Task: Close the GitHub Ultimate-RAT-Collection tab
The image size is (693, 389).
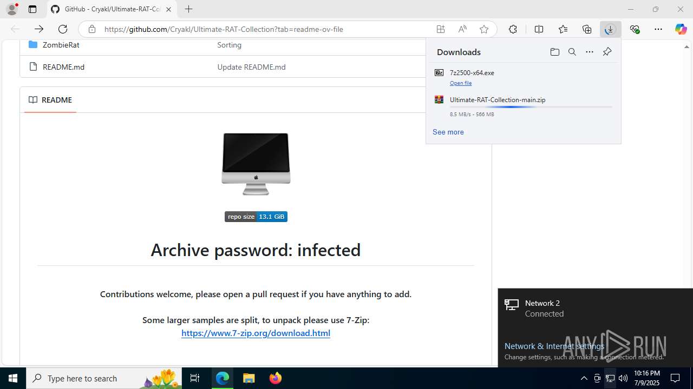Action: click(x=168, y=9)
